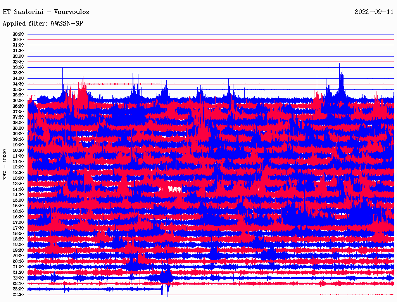Click the 2022-09-11 date text
This screenshot has width=397, height=302.
click(x=374, y=12)
